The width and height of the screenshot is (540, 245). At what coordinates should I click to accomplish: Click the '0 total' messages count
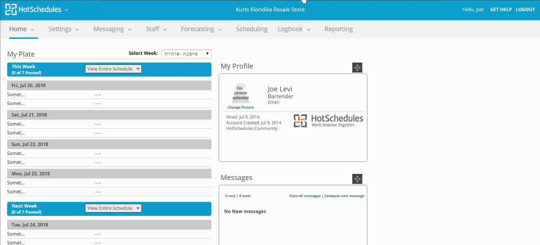point(245,196)
